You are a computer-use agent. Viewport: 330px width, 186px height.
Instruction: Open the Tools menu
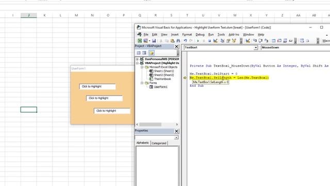[221, 35]
